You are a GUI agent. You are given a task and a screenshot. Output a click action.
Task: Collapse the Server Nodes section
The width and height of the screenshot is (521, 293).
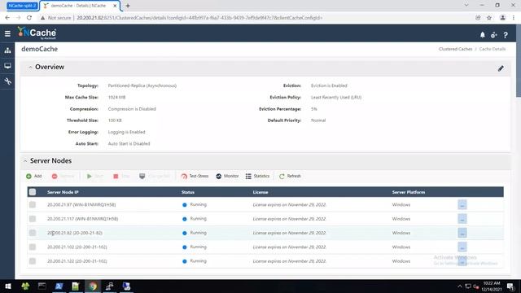click(25, 161)
